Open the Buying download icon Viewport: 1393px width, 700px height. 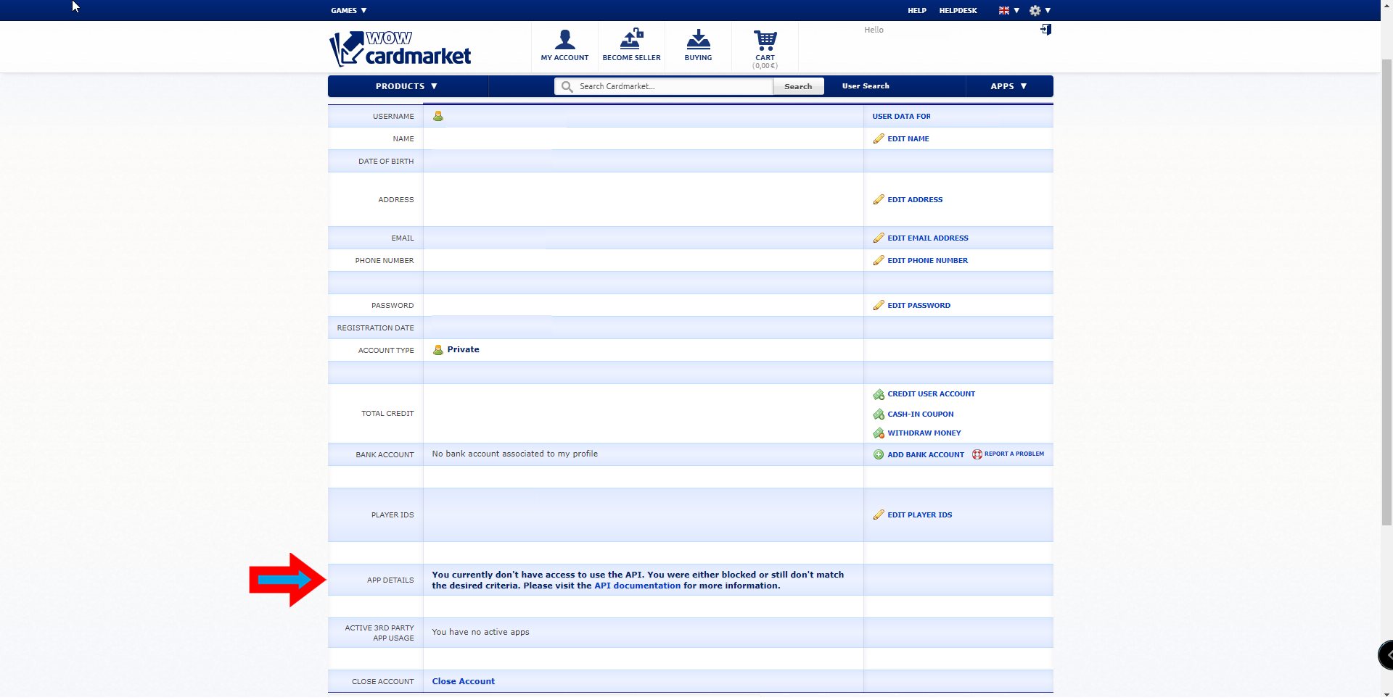click(x=698, y=39)
